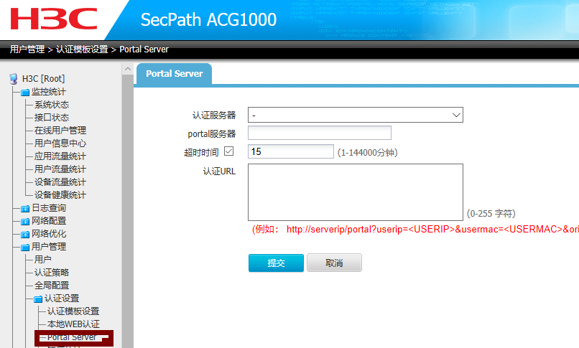Click 日志查询 tree label
Screen dimensions: 579x348
(x=49, y=208)
